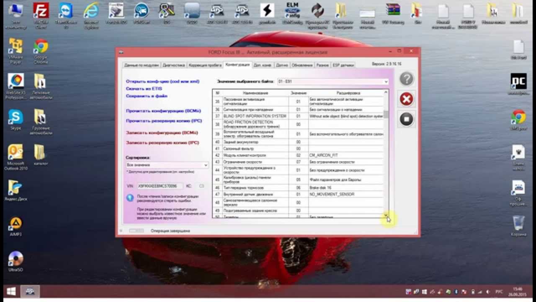The image size is (536, 302).
Task: Open the Windows Start button
Action: (11, 291)
